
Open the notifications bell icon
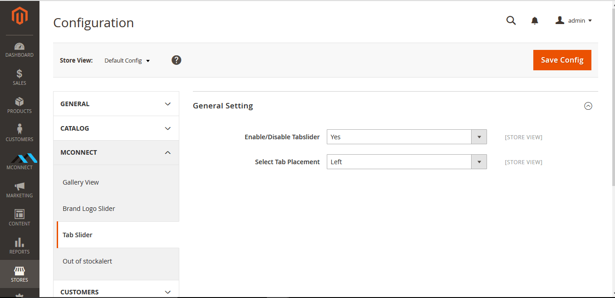click(535, 20)
